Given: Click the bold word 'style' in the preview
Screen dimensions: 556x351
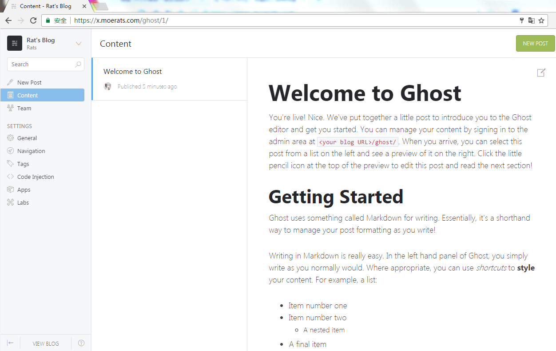Looking at the screenshot, I should pyautogui.click(x=526, y=268).
